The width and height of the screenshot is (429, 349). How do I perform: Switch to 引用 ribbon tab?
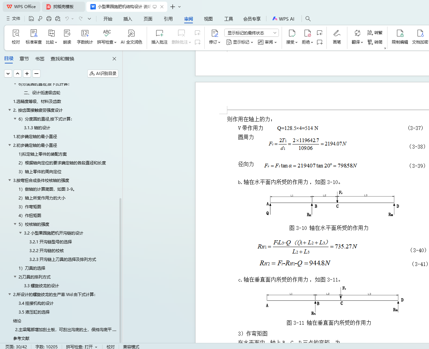click(x=168, y=19)
